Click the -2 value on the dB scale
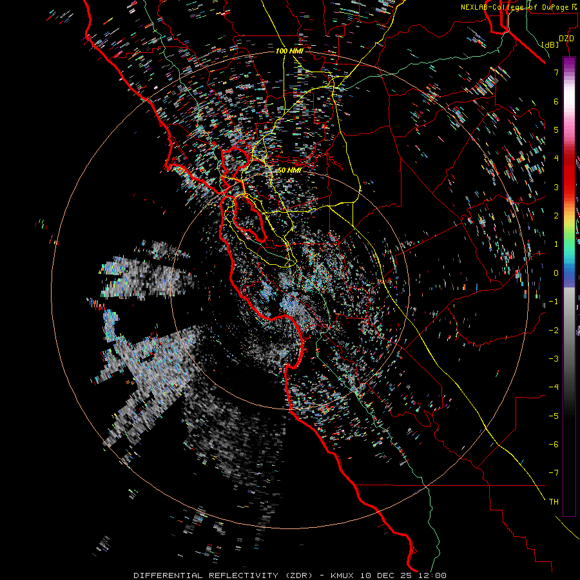This screenshot has width=580, height=580. (x=554, y=331)
